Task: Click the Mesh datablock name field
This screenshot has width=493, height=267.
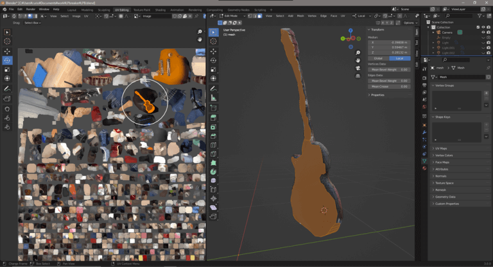Action: pyautogui.click(x=462, y=77)
